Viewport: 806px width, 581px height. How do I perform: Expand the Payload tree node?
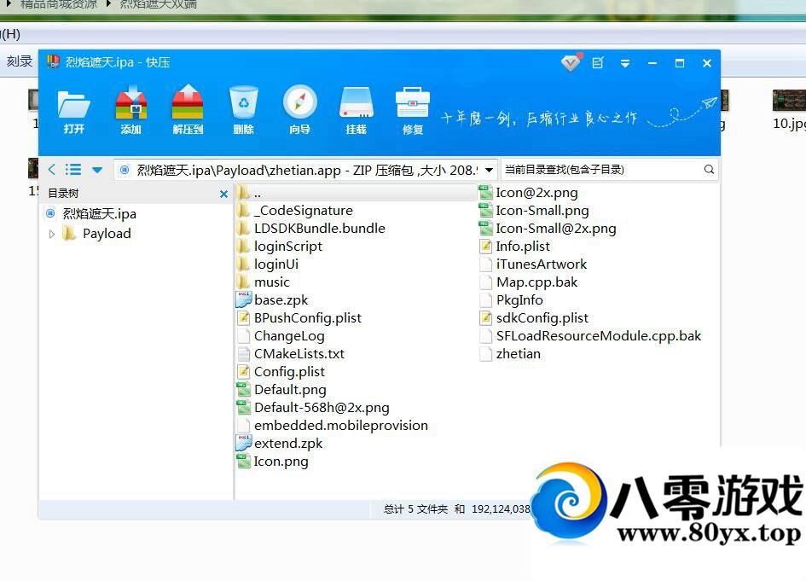(x=52, y=234)
